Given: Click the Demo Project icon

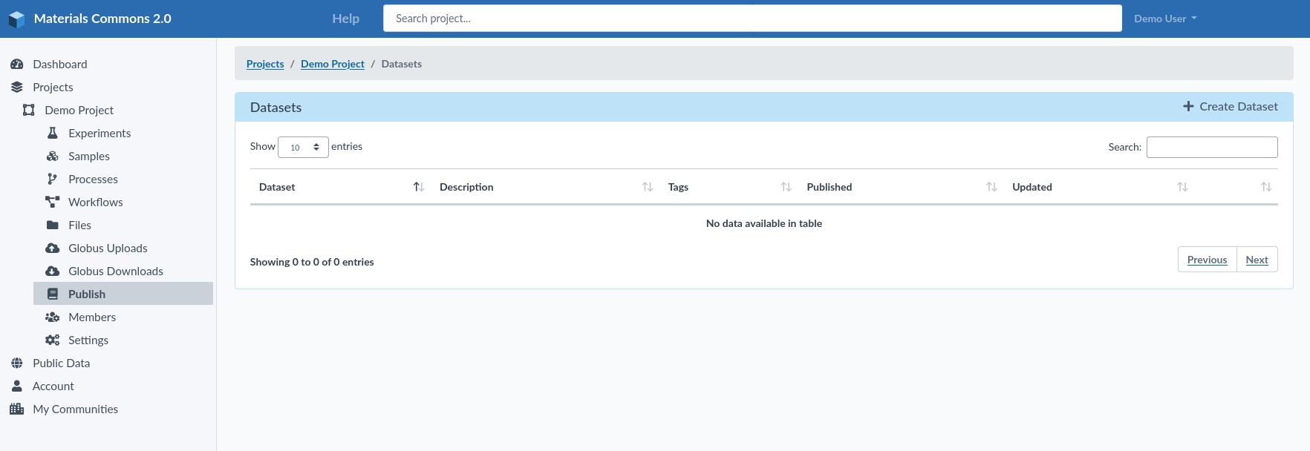Looking at the screenshot, I should click(29, 111).
